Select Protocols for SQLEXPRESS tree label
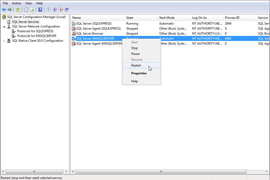The height and width of the screenshot is (180, 270). coord(35,31)
